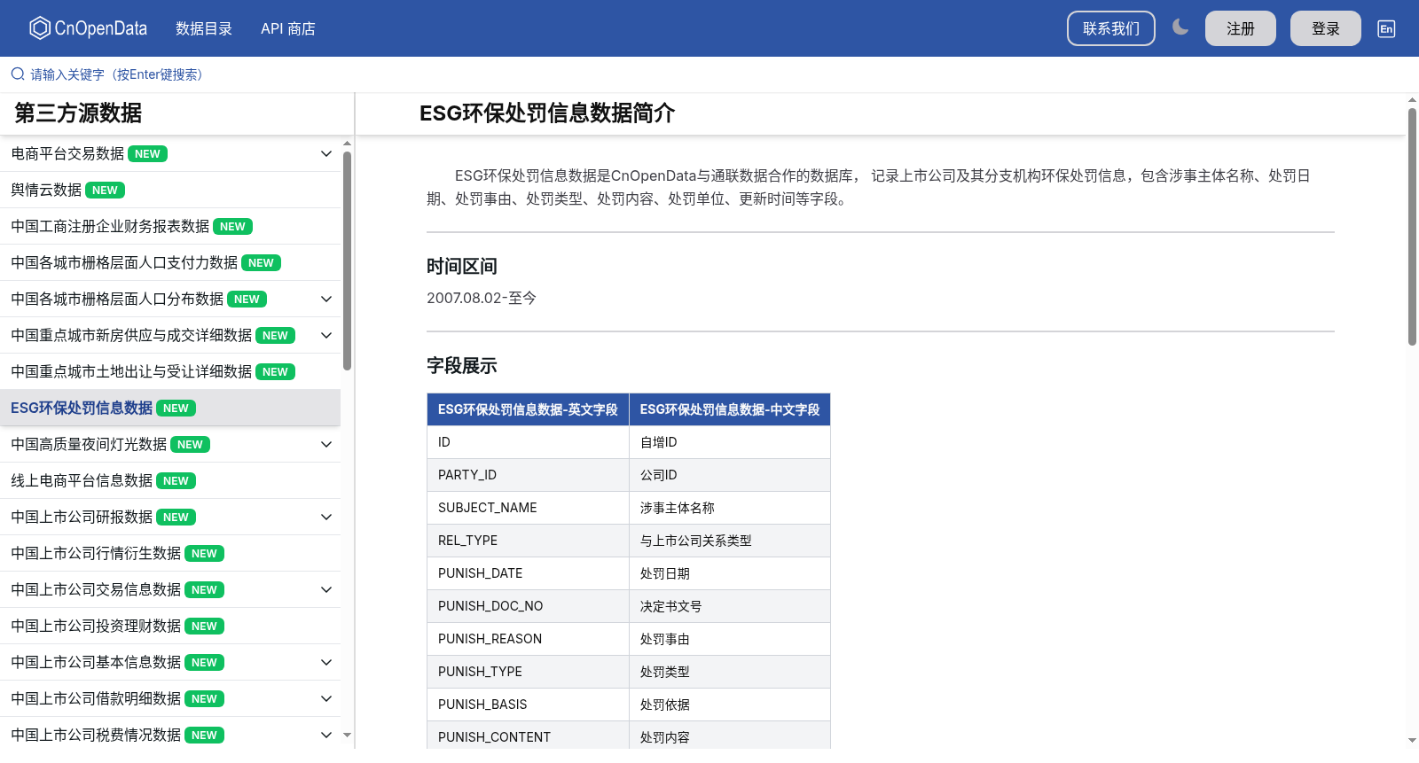Expand 中国上市公司基本信息数据 chevron
This screenshot has height=763, width=1419.
[x=326, y=663]
